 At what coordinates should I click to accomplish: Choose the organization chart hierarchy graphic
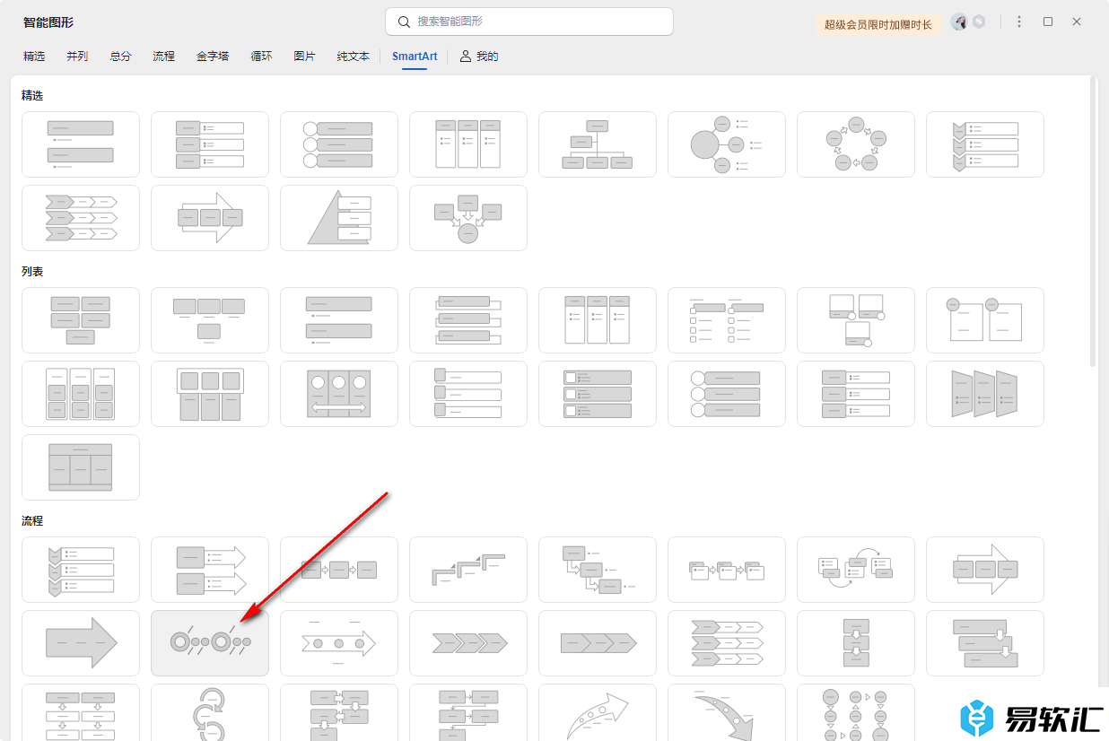coord(597,144)
